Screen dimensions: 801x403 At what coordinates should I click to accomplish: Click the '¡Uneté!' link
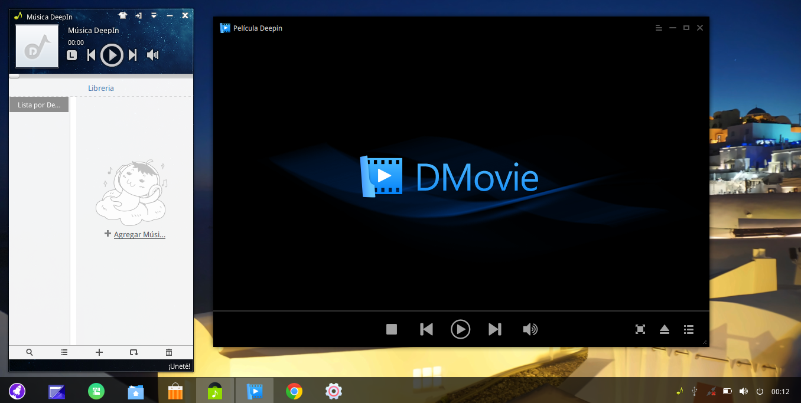[x=179, y=366]
